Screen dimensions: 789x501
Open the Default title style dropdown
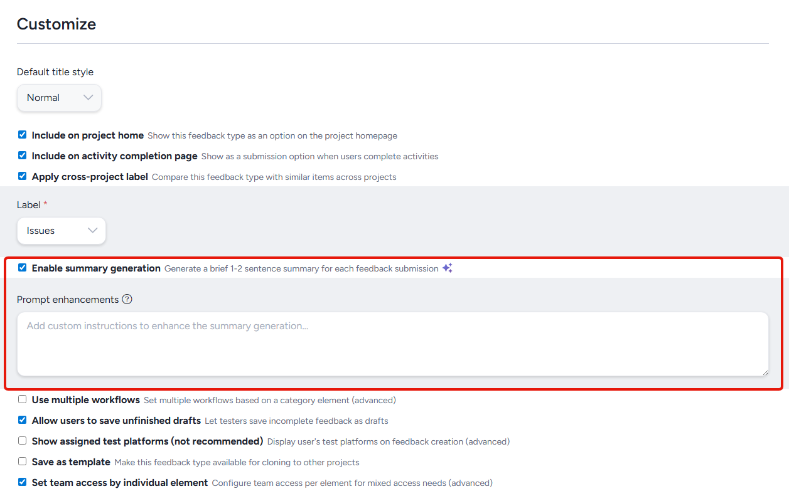click(x=59, y=98)
